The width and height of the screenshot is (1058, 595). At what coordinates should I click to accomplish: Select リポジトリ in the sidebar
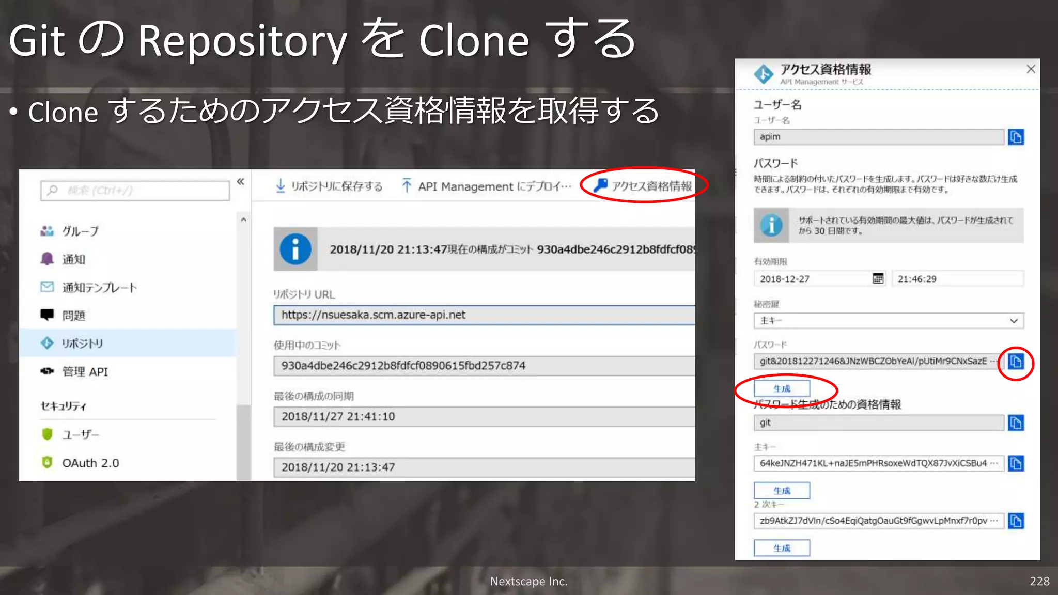128,343
